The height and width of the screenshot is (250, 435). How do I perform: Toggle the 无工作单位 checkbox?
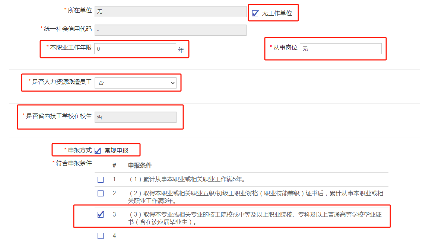(255, 13)
